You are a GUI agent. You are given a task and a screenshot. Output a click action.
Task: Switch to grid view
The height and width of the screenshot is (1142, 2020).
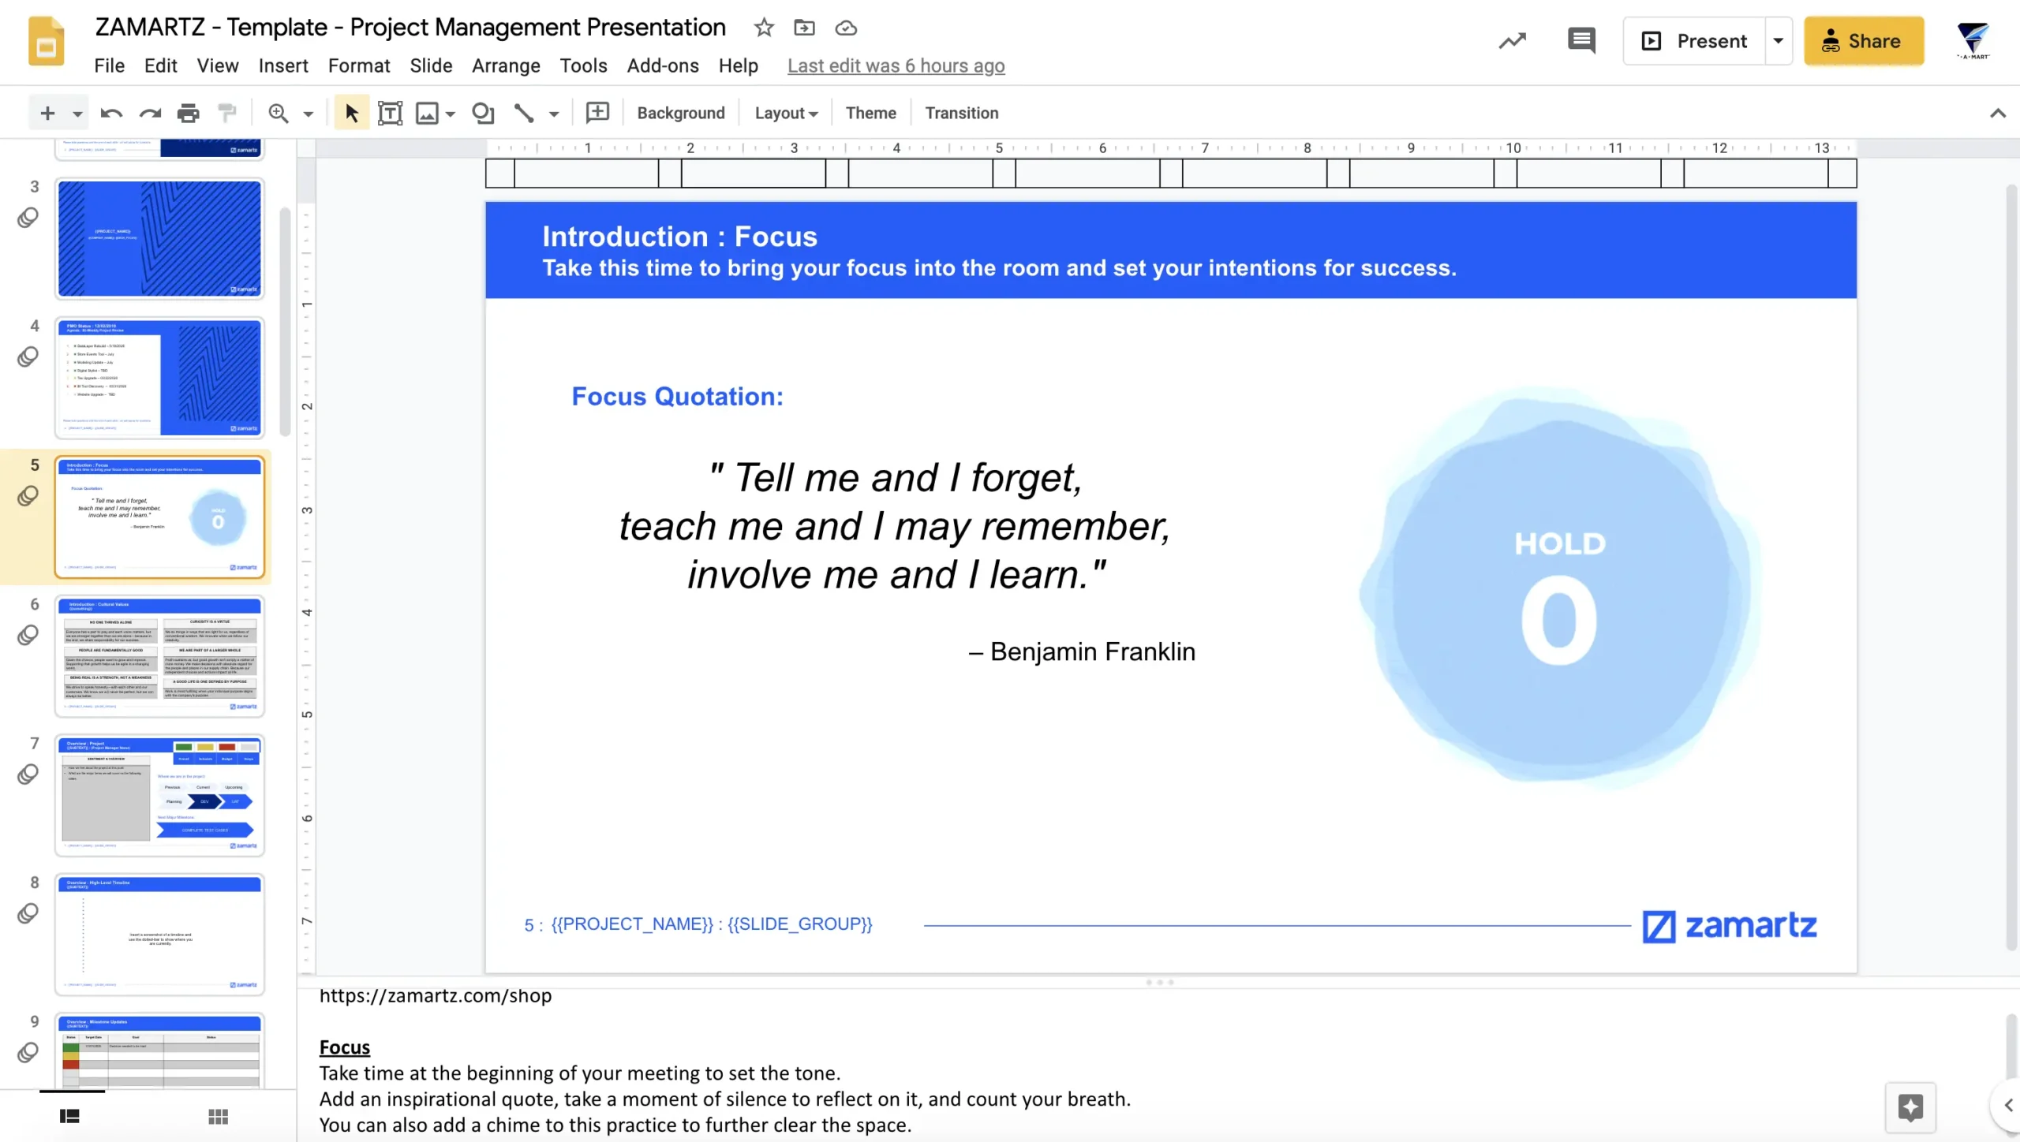(x=218, y=1116)
